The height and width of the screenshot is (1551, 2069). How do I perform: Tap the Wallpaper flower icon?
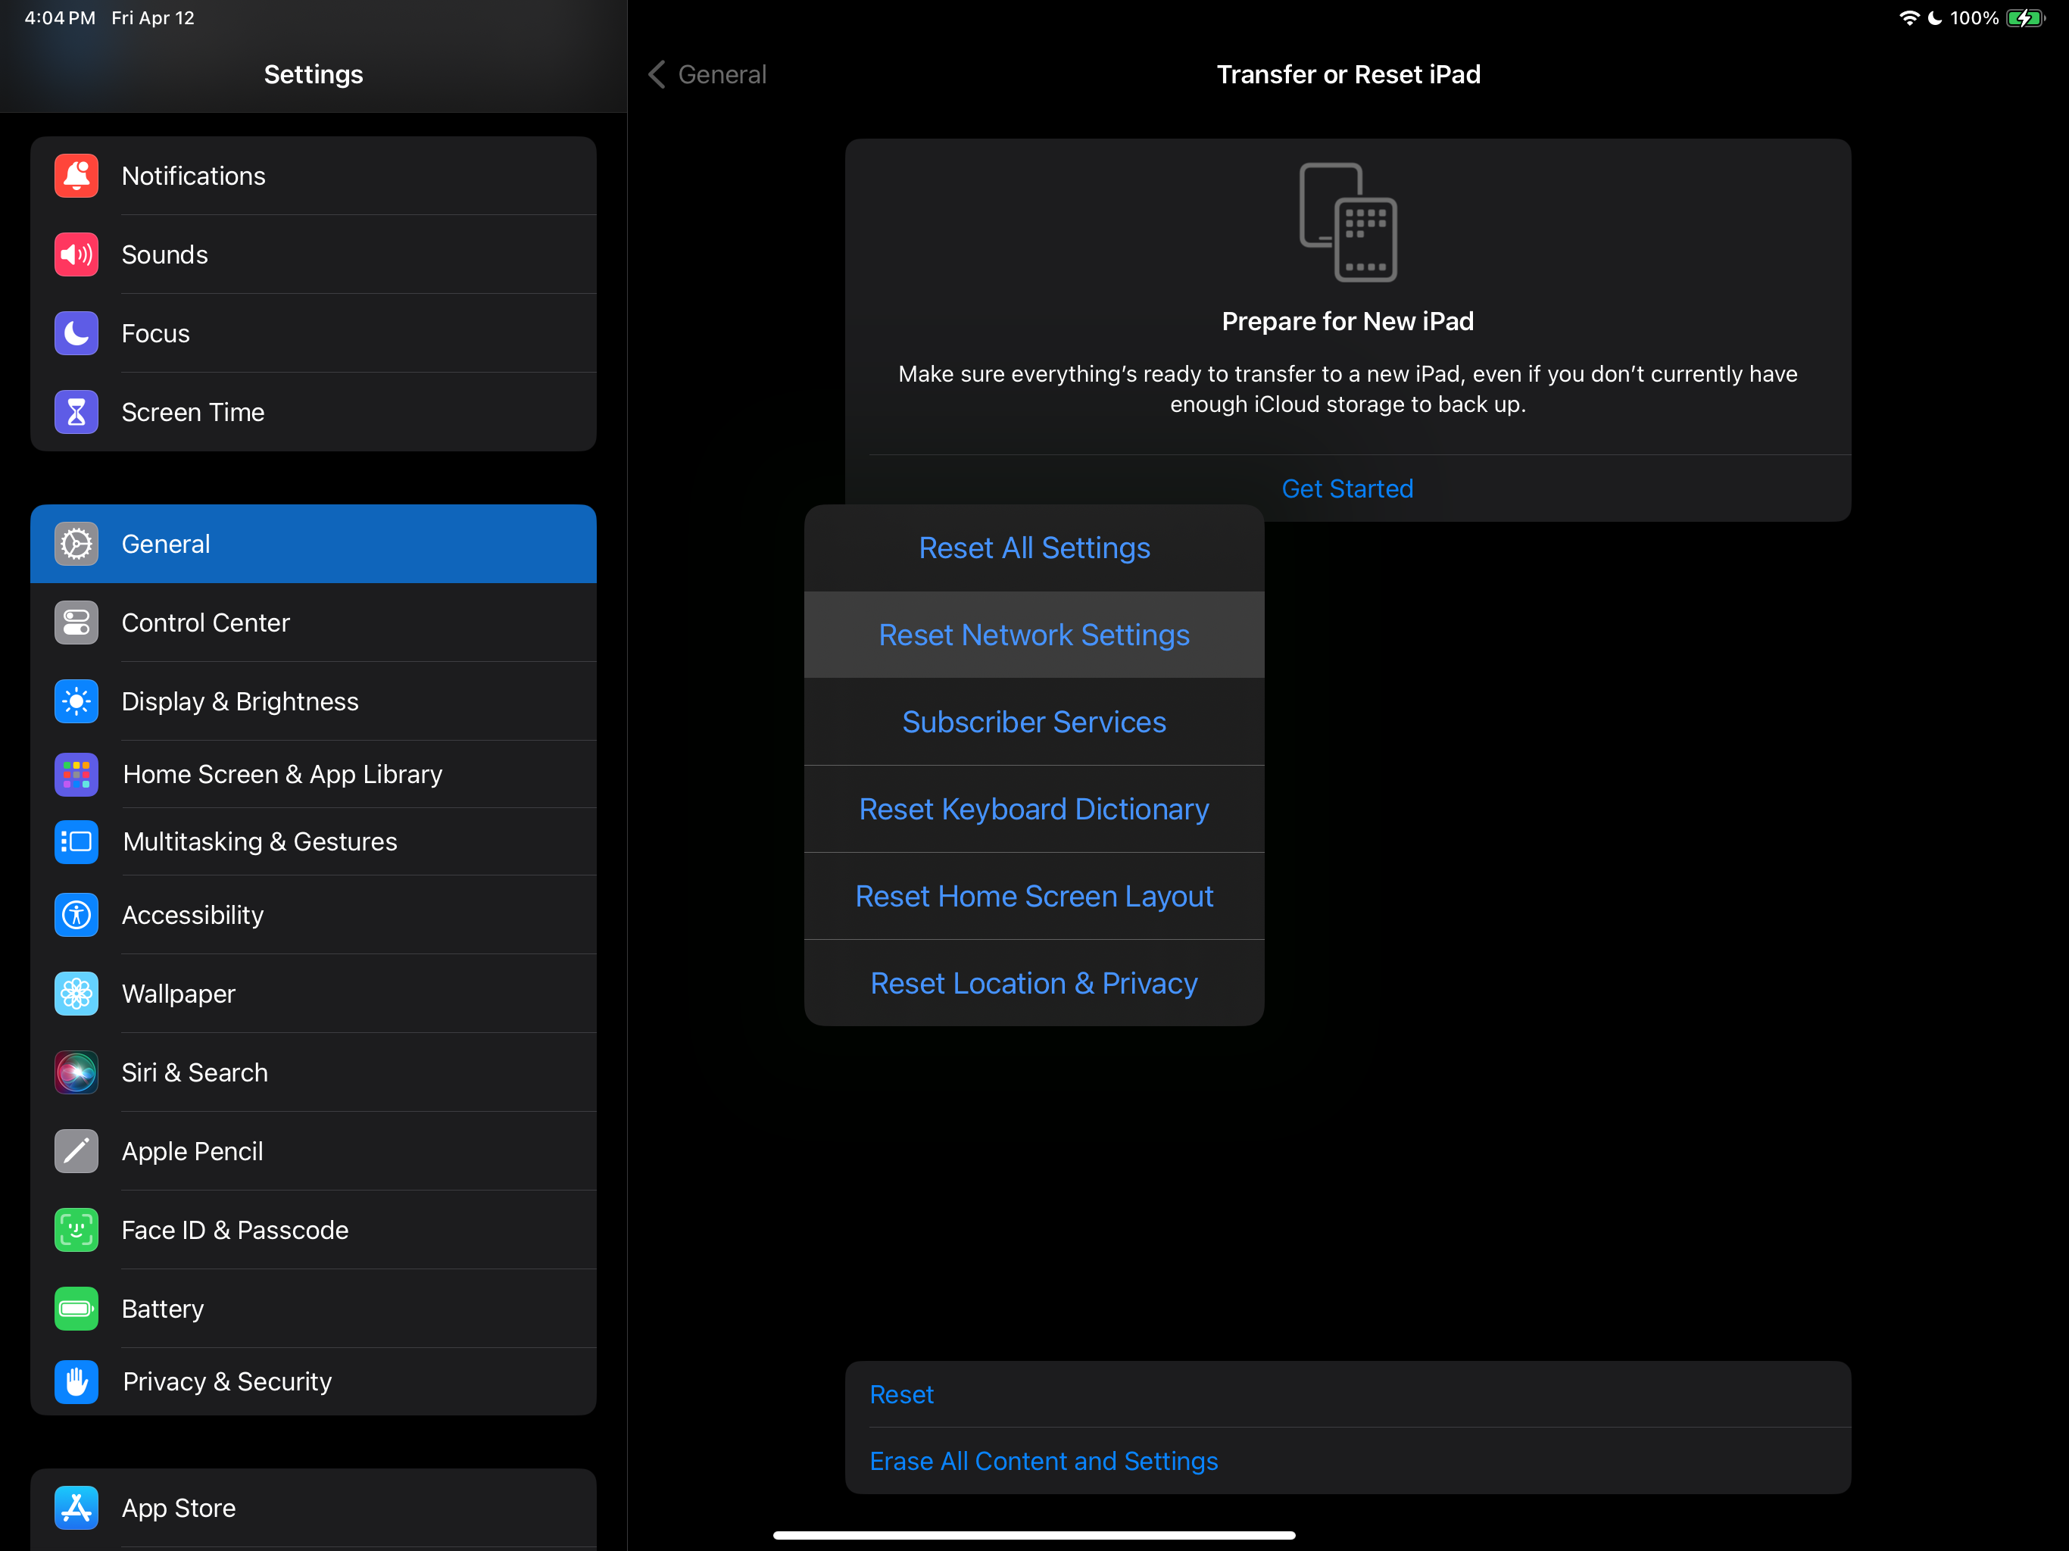[x=76, y=994]
